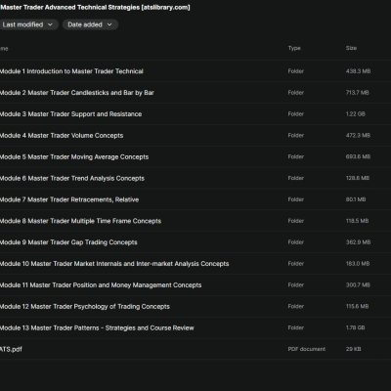This screenshot has width=391, height=391.
Task: Open Module 13 Patterns - Strategies and Course Review
Action: [x=97, y=328]
